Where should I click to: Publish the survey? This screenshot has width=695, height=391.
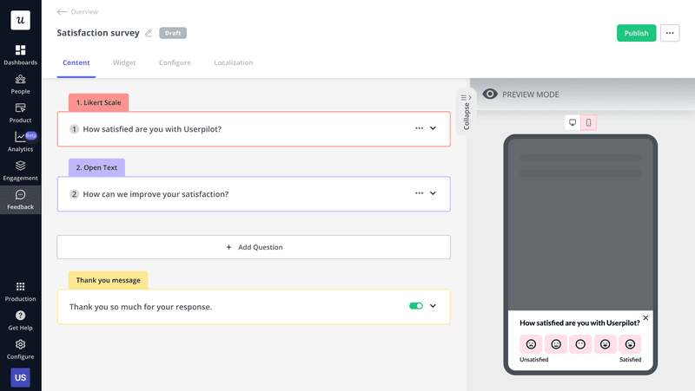tap(636, 33)
